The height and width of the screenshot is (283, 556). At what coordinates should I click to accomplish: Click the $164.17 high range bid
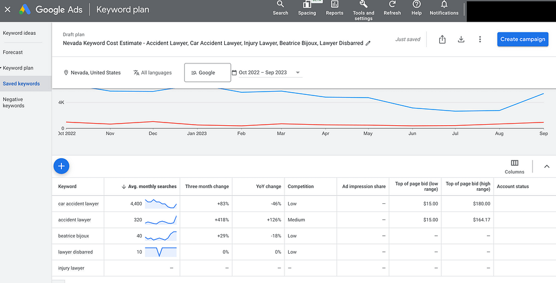(x=482, y=220)
